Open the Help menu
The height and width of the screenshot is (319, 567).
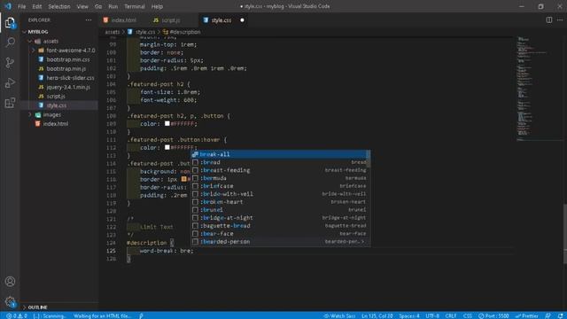(x=157, y=6)
